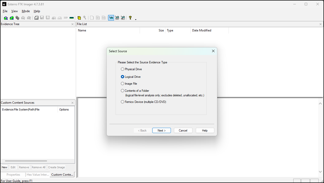Click Add All Attached Devices icon

tap(11, 18)
